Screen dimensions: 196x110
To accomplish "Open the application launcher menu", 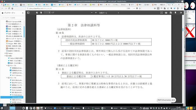I will 2,108.
